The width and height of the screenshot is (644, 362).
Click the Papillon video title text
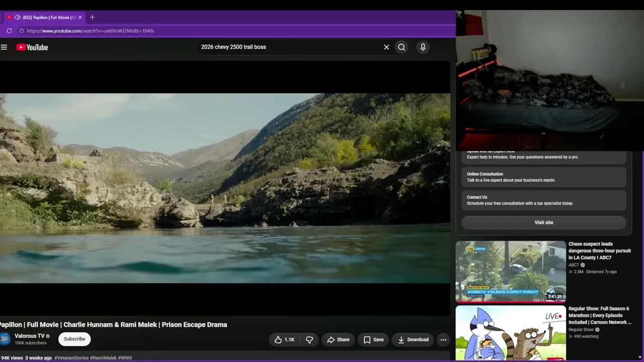coord(114,325)
